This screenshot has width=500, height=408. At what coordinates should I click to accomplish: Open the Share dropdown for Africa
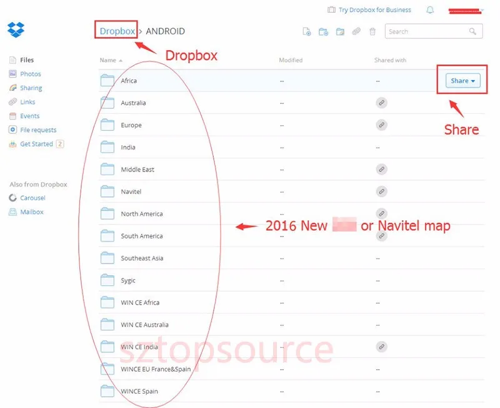click(462, 81)
